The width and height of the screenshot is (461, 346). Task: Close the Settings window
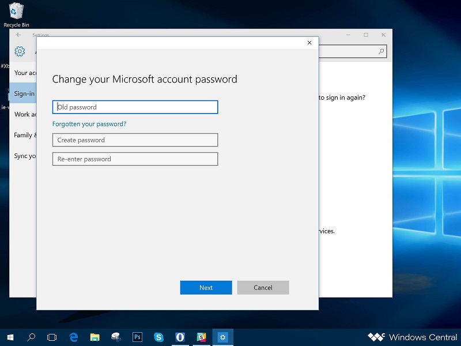tap(383, 35)
